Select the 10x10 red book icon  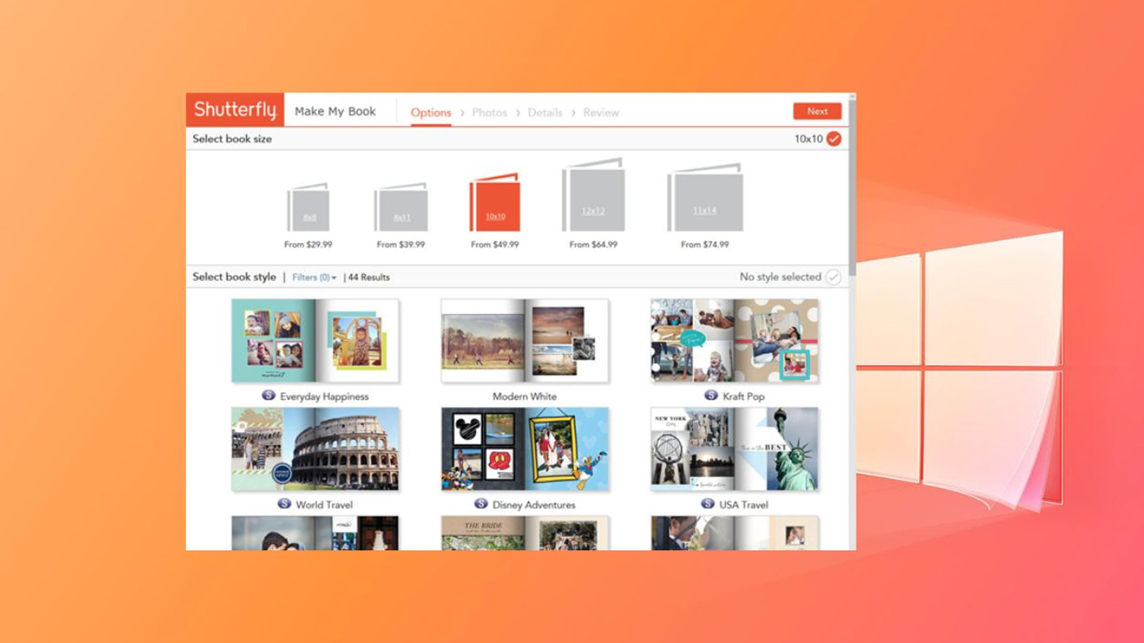495,202
